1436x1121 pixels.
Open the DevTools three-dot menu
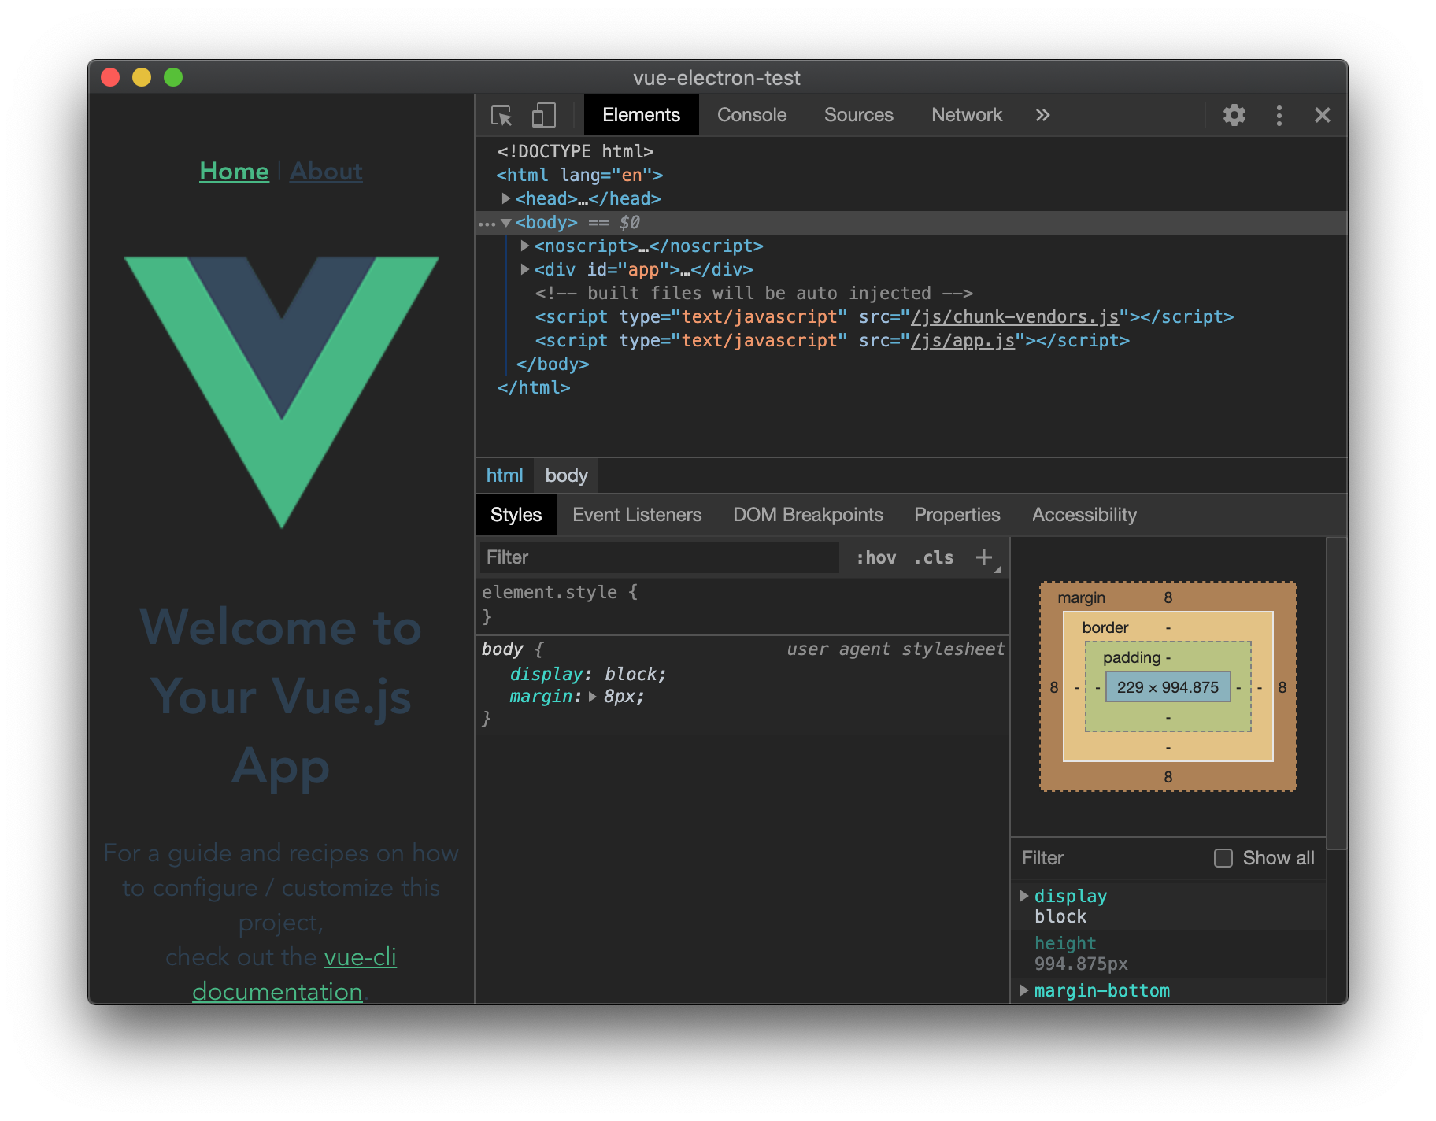[x=1279, y=116]
